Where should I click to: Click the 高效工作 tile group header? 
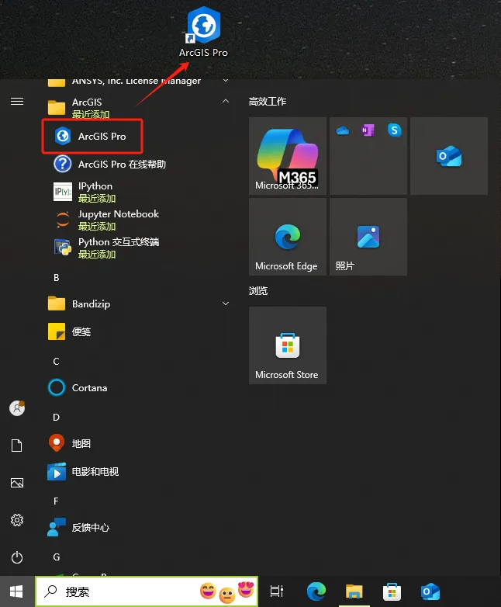[268, 102]
